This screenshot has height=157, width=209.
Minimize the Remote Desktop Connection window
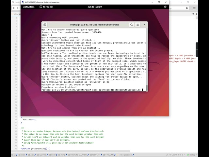(x=153, y=2)
